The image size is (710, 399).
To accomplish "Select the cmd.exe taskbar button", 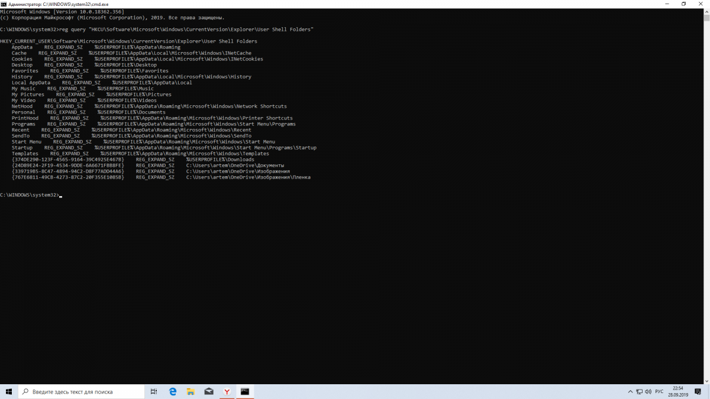I will click(x=245, y=391).
